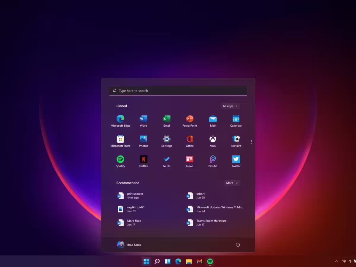This screenshot has width=356, height=267.
Task: Open the Photos app
Action: pos(144,141)
